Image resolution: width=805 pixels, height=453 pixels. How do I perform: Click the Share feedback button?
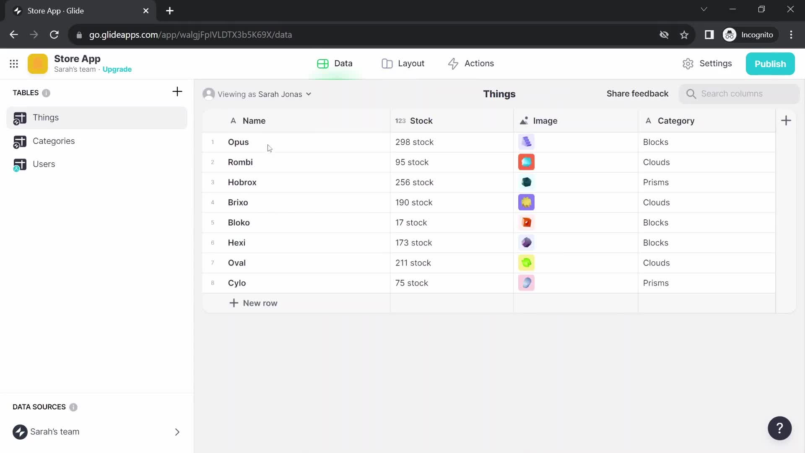coord(638,94)
